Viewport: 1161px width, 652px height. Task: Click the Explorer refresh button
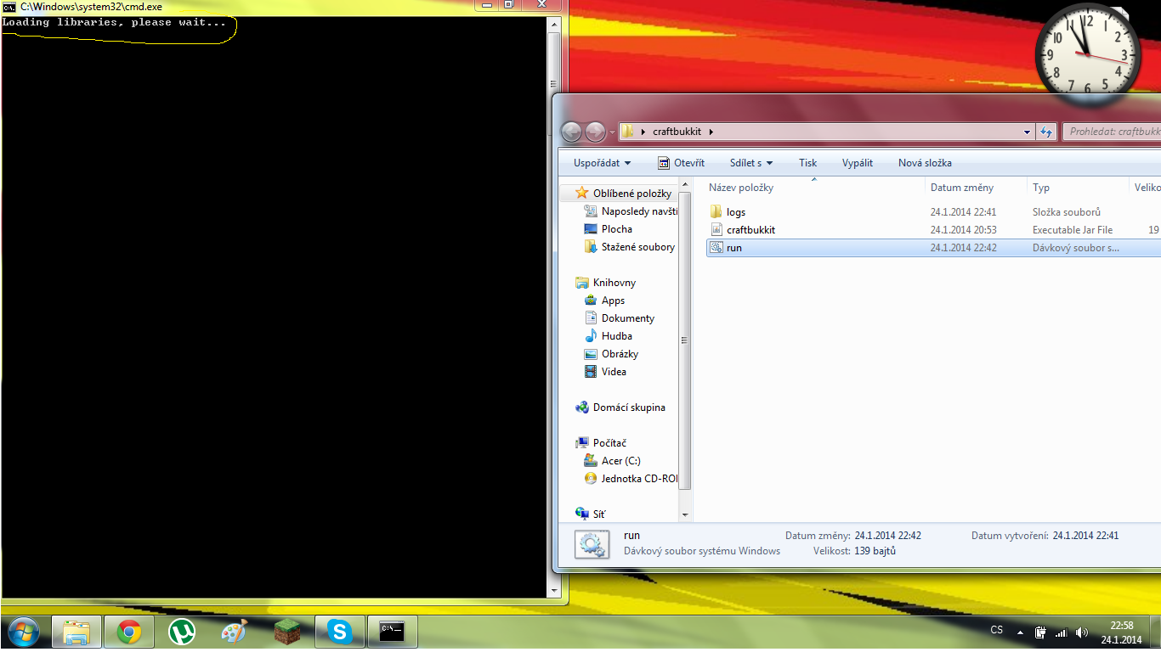click(1046, 132)
